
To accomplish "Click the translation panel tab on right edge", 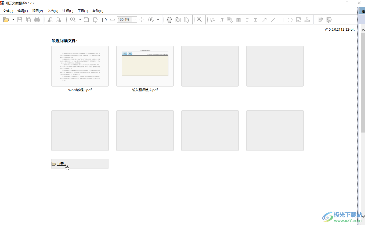I will (362, 11).
